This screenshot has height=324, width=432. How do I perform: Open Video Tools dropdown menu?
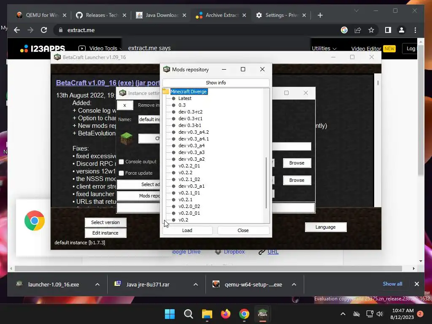tap(100, 49)
